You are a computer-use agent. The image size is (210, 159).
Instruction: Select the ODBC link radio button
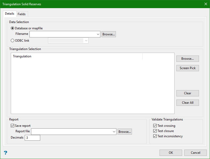[13, 41]
